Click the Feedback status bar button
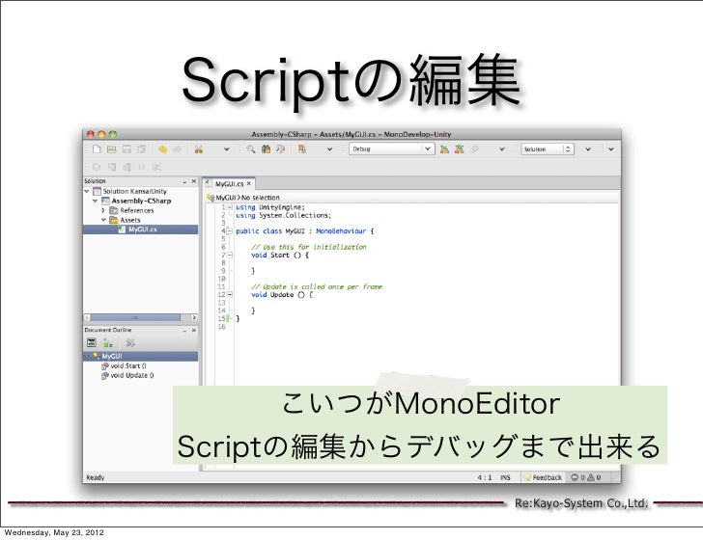703x540 pixels. coord(543,477)
